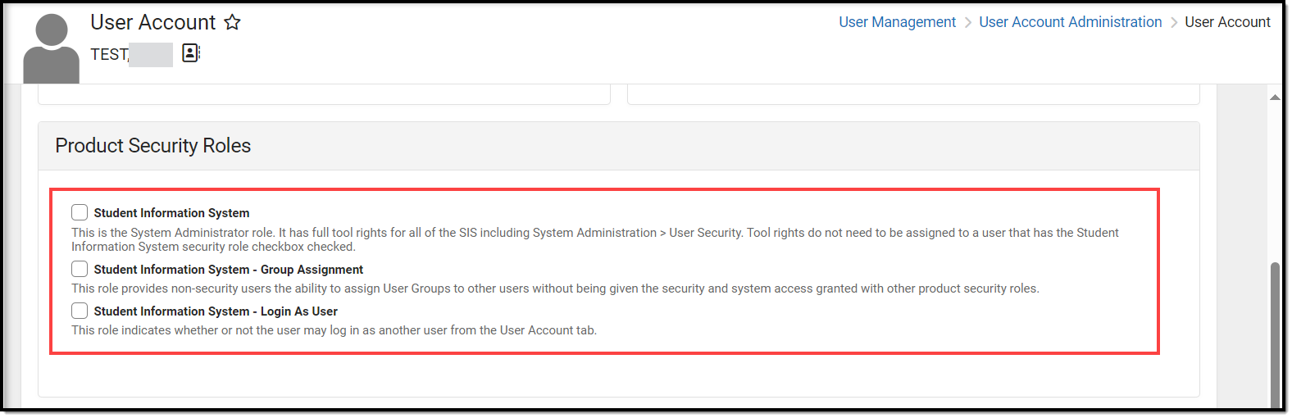Enable the Student Information System role checkbox
This screenshot has height=418, width=1292.
(x=80, y=213)
